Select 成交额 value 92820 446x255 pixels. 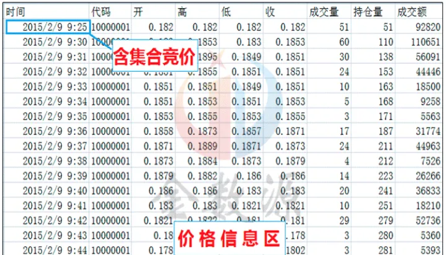(428, 27)
